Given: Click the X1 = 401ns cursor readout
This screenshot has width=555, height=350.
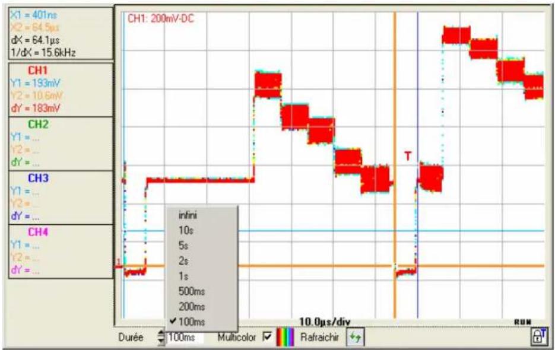Looking at the screenshot, I should 34,15.
